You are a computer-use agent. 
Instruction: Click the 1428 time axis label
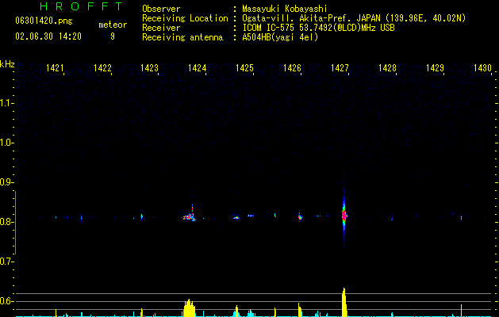[387, 68]
